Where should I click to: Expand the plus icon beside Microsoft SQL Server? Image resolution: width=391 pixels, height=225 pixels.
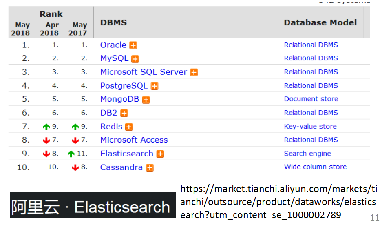pyautogui.click(x=194, y=72)
